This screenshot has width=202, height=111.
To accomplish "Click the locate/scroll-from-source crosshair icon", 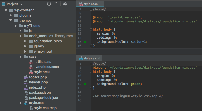I will point(49,4).
